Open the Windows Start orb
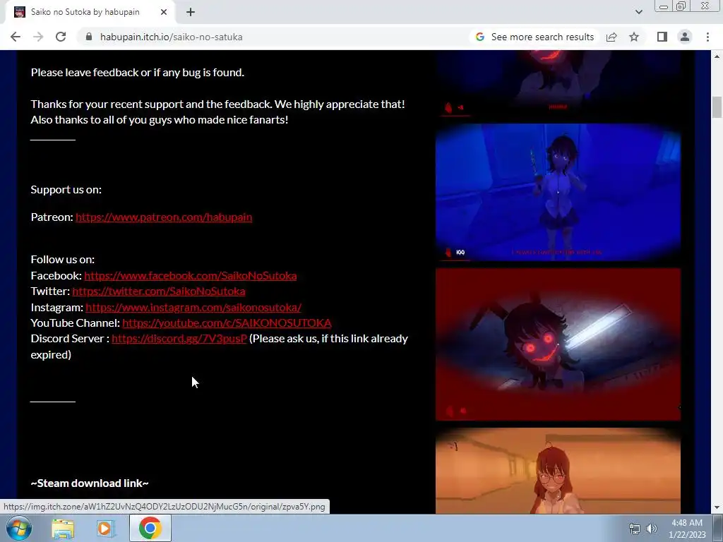Screen dimensions: 723x542 [x=19, y=528]
